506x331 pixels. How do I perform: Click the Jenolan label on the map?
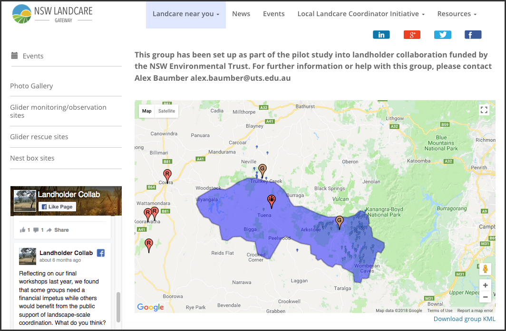pos(371,181)
